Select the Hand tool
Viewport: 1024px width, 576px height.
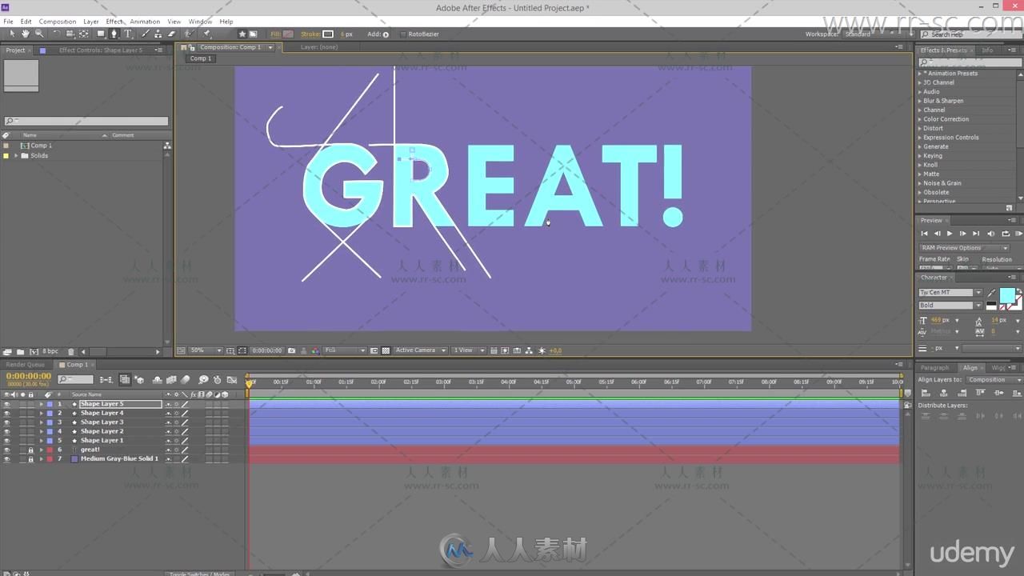(x=25, y=34)
